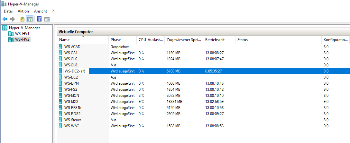Select the WS-DPM virtual machine name
Image resolution: width=350 pixels, height=143 pixels.
tap(71, 83)
